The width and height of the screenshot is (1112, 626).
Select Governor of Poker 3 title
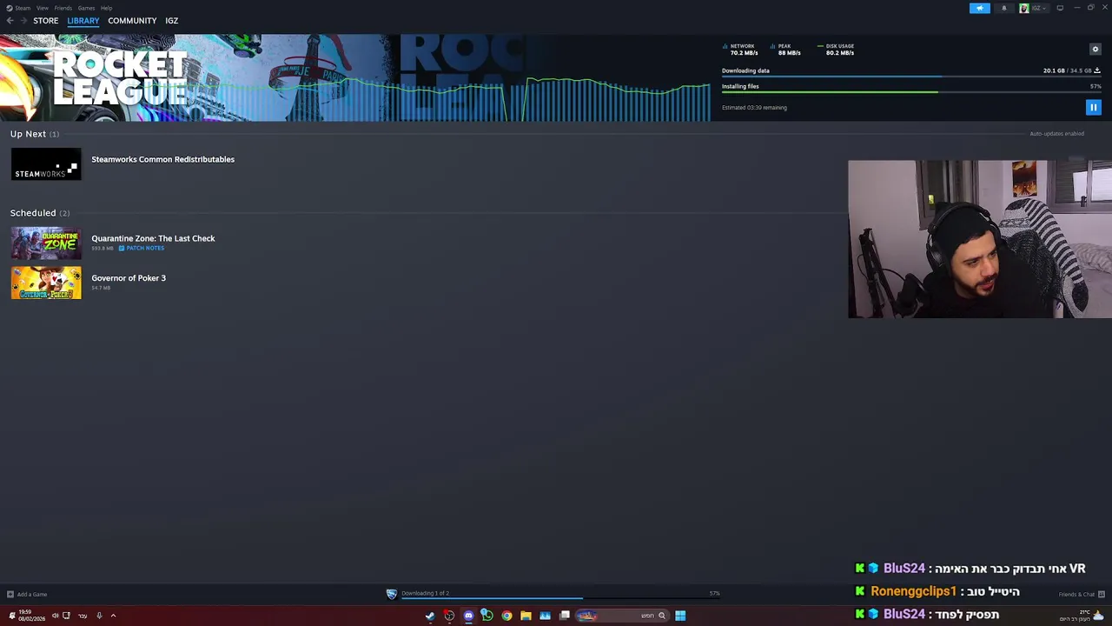tap(129, 278)
